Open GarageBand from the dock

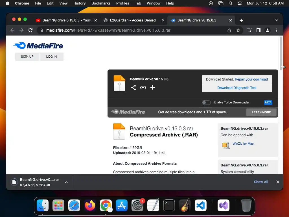click(185, 205)
